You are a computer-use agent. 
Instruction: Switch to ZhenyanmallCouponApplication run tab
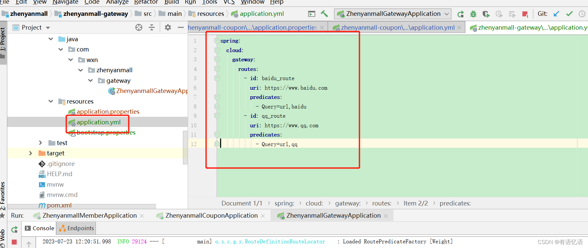(x=212, y=216)
